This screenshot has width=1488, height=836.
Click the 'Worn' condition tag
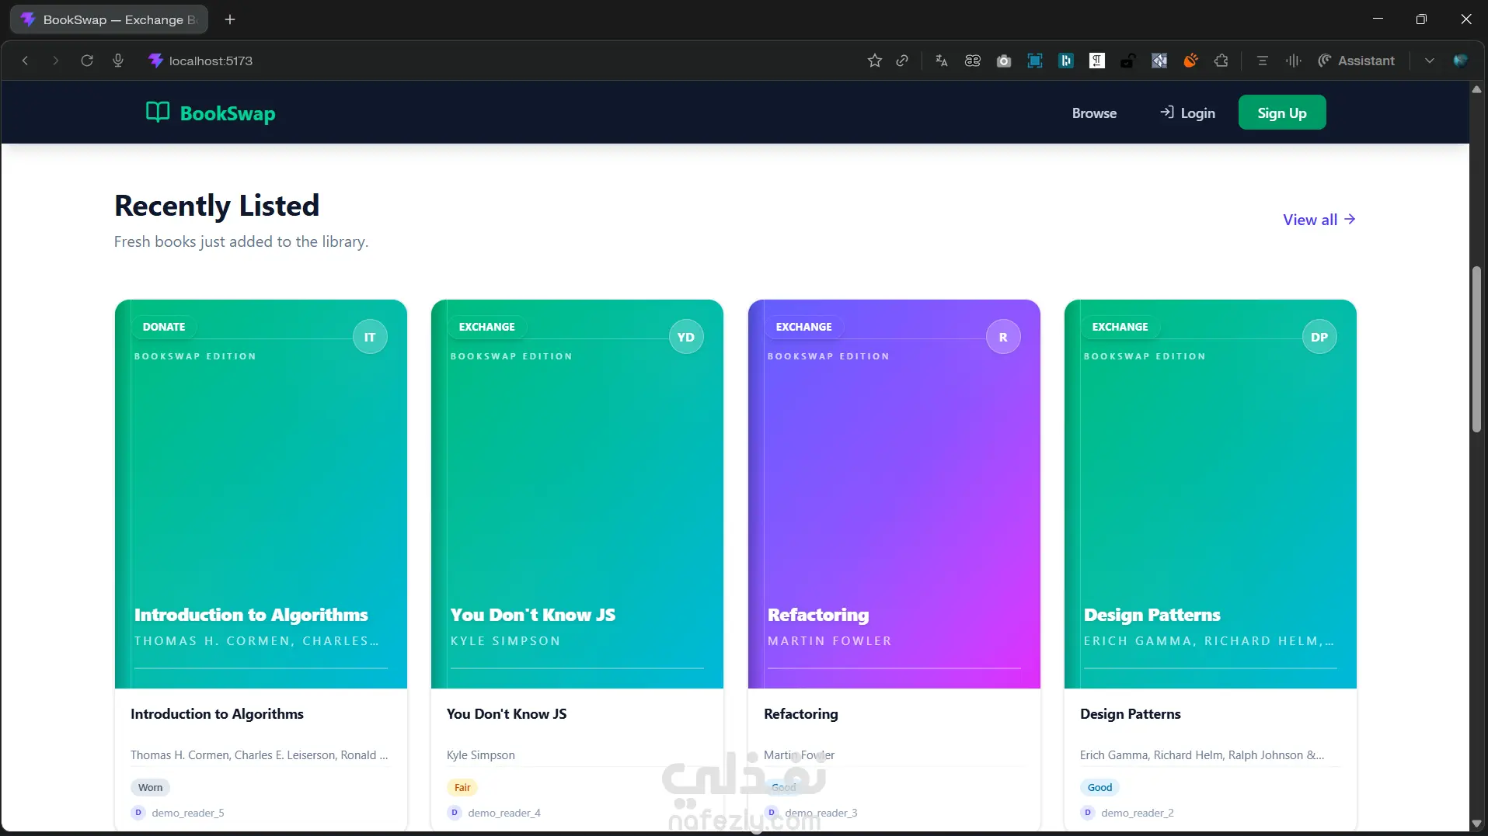pos(151,787)
